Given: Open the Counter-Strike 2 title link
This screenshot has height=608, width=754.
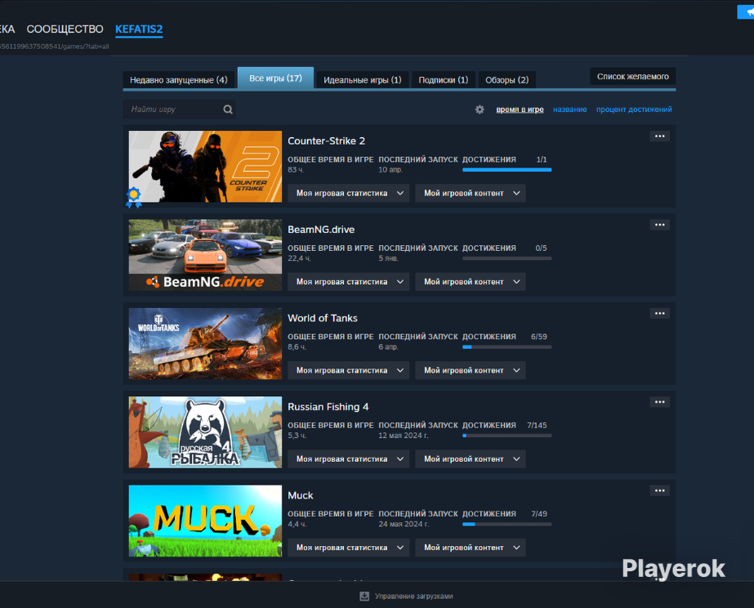Looking at the screenshot, I should tap(326, 141).
